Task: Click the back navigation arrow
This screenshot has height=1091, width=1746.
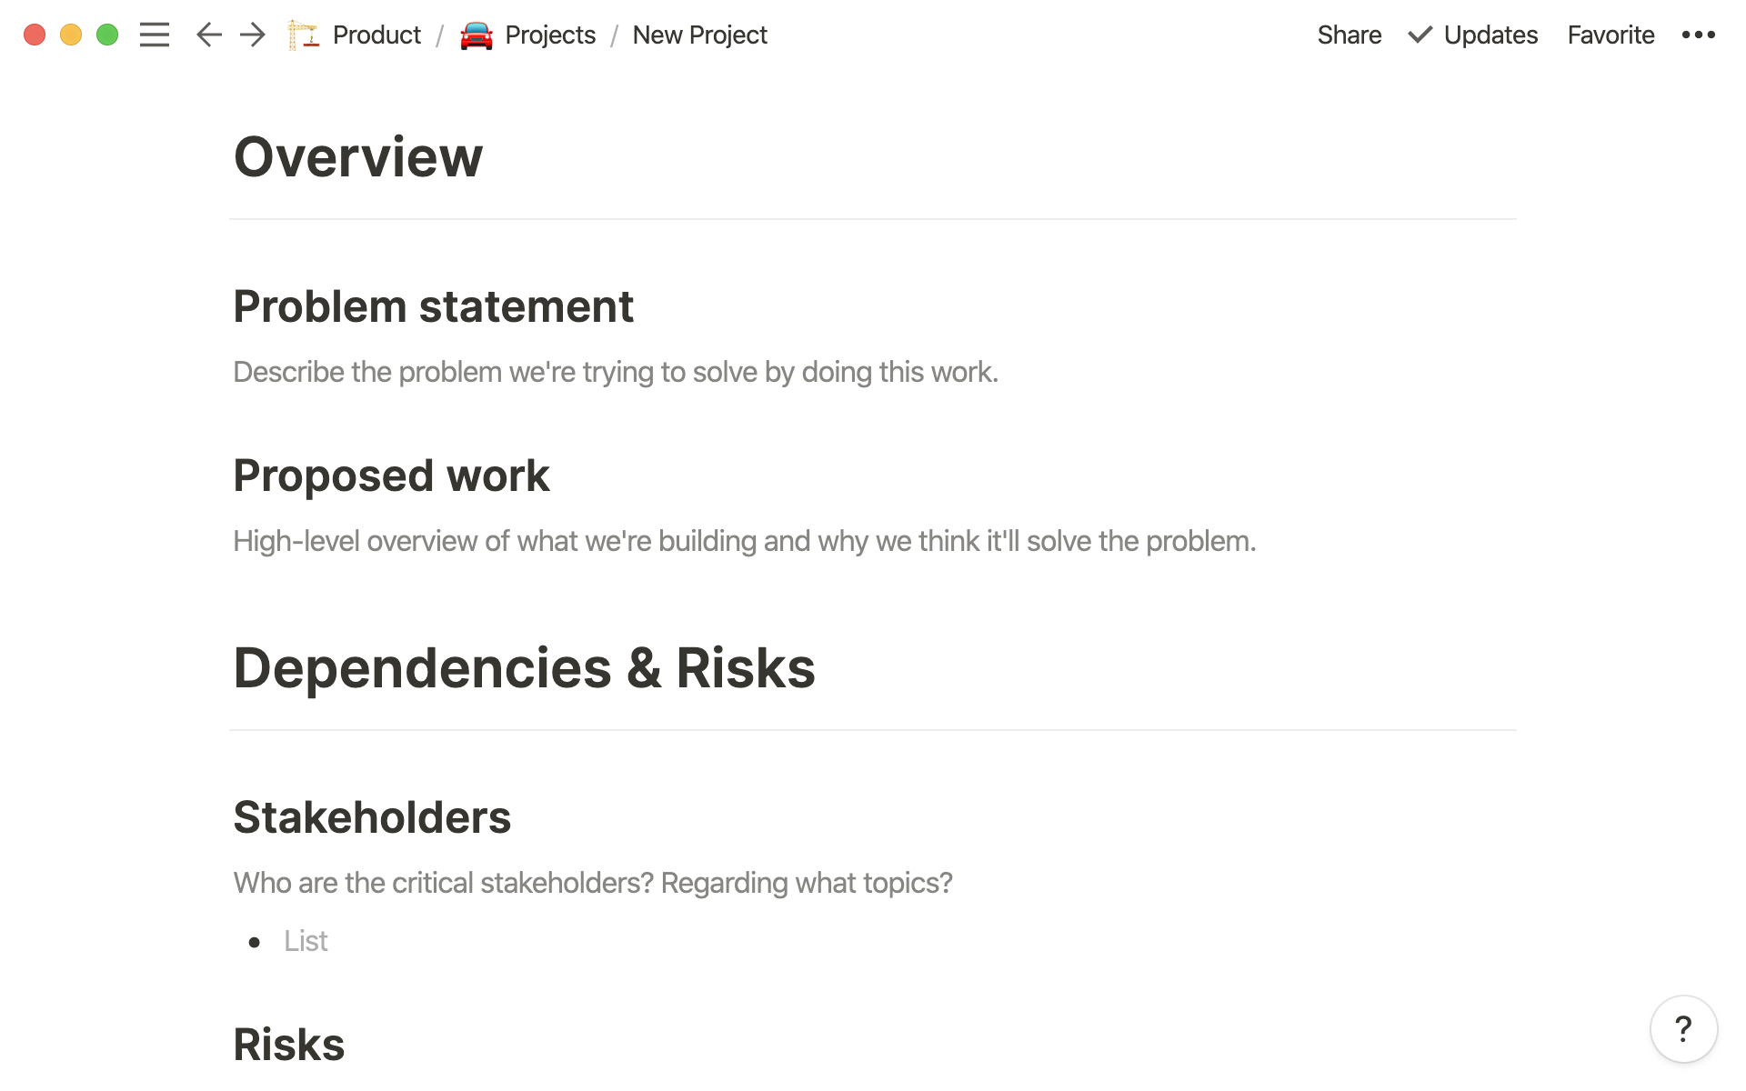Action: tap(208, 34)
